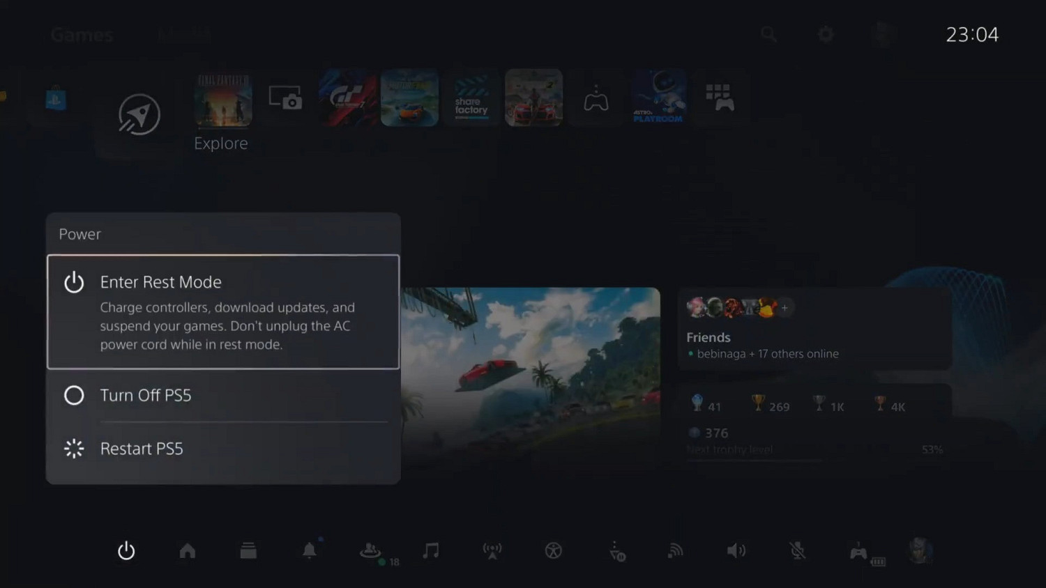Open the Share Factory tile
This screenshot has height=588, width=1046.
point(471,98)
